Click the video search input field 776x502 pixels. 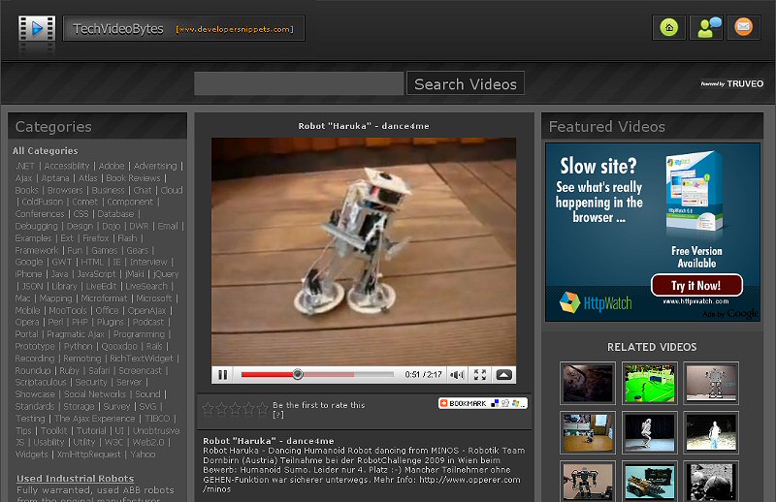(298, 84)
